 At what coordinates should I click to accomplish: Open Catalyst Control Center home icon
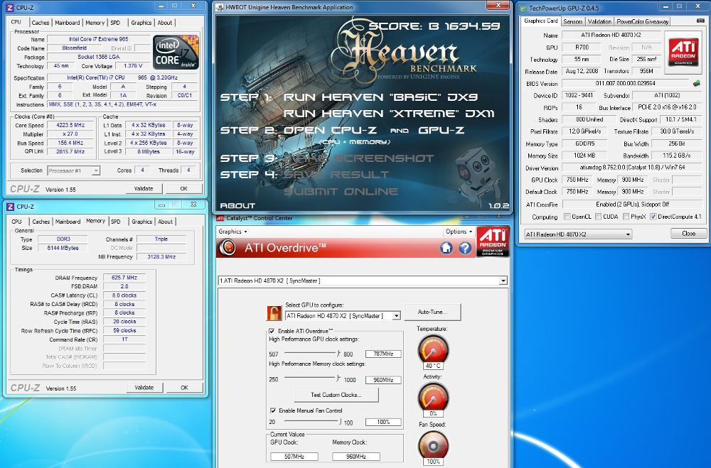pos(447,248)
